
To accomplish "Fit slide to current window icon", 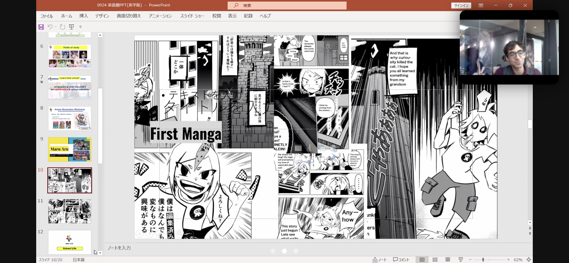I will (529, 260).
